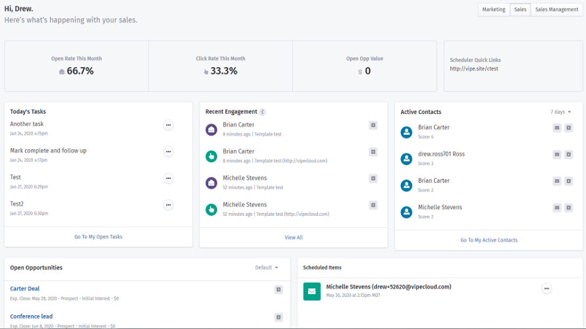Click Go To My Open Tasks link
This screenshot has width=586, height=329.
tap(98, 237)
